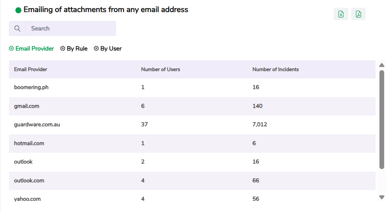This screenshot has height=211, width=391.
Task: Export table to Excel file
Action: click(x=341, y=14)
